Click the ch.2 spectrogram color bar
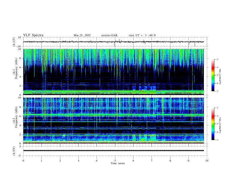 click(213, 124)
